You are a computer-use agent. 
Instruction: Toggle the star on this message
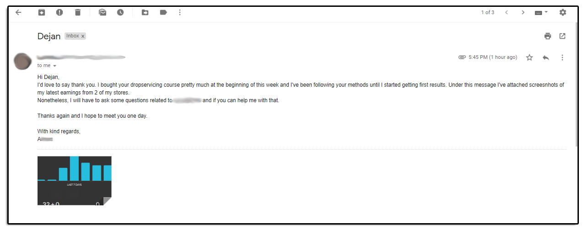point(529,57)
